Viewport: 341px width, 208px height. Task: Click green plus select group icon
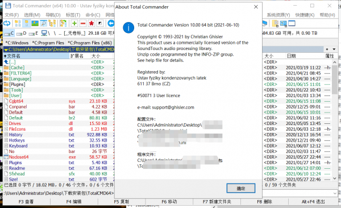74,23
